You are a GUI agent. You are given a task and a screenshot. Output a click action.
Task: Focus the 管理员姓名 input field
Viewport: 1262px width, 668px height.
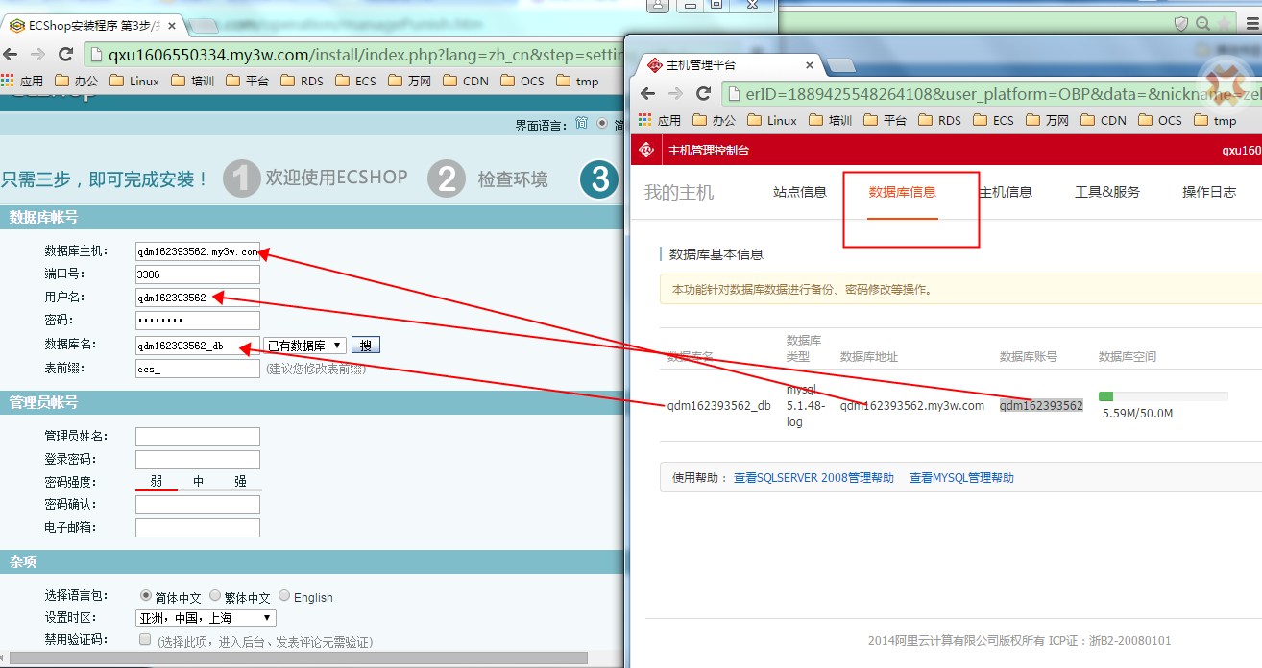[x=198, y=437]
